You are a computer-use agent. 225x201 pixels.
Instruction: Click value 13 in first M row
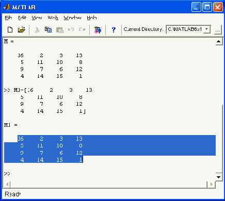tap(79, 56)
